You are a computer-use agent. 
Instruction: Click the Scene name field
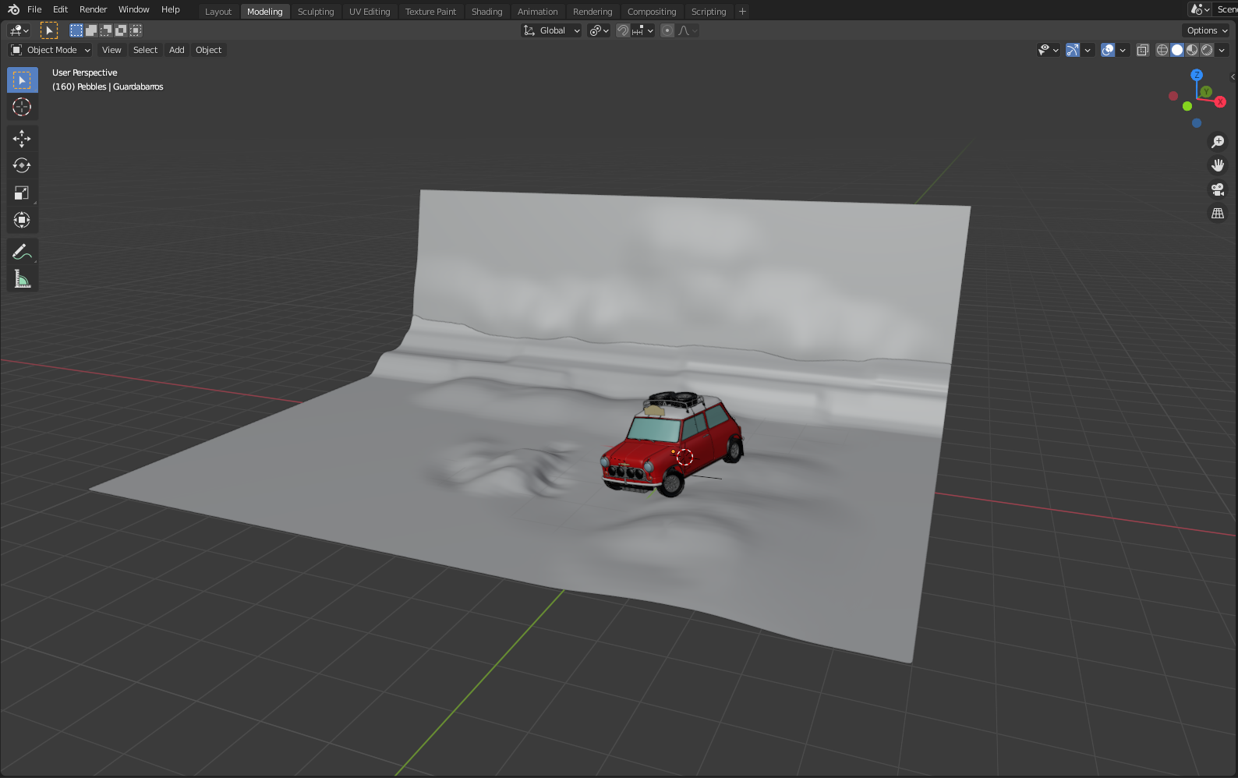(1226, 9)
